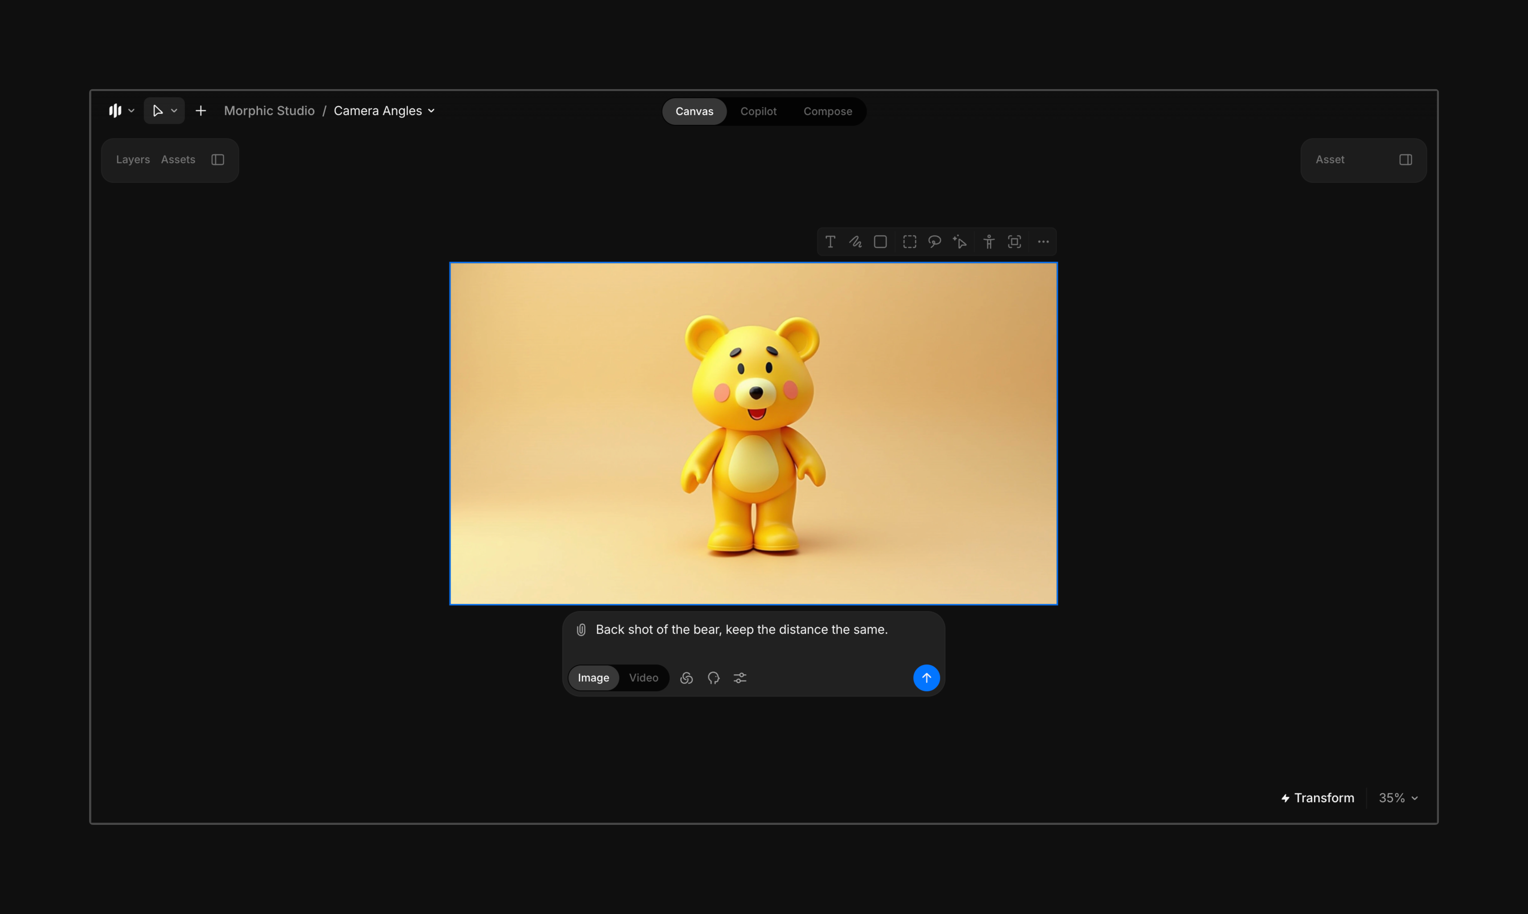This screenshot has height=914, width=1528.
Task: Switch generation mode to Video
Action: (x=643, y=677)
